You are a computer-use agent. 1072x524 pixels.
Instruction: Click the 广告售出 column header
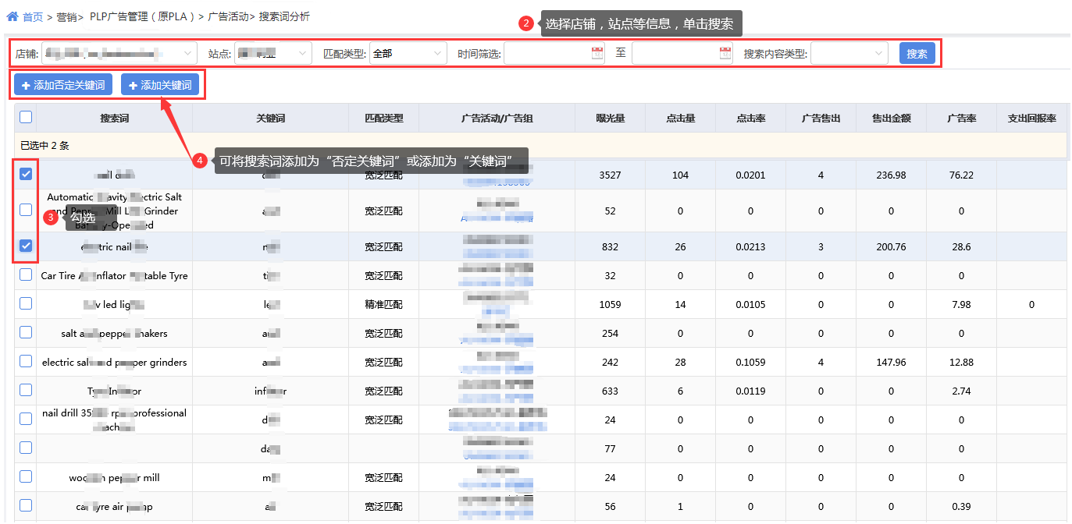(821, 119)
